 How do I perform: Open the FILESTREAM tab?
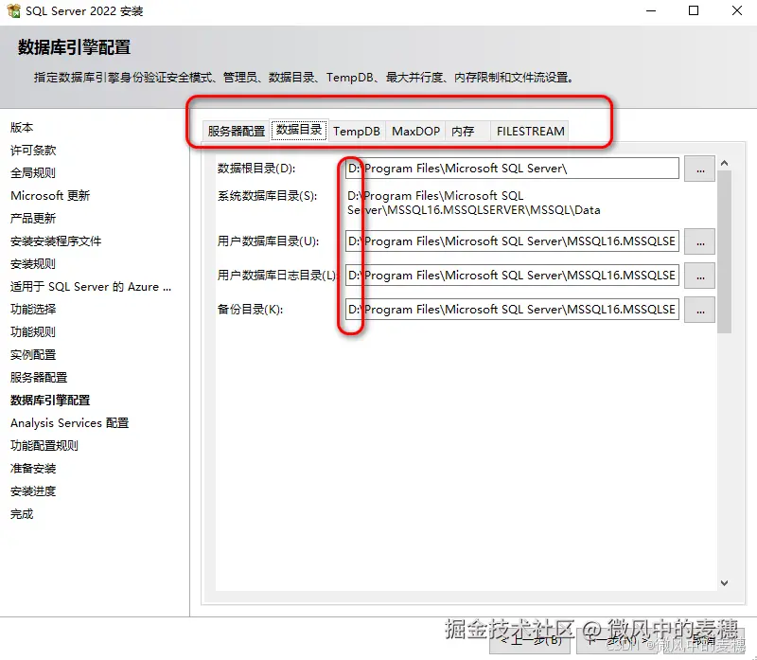(529, 132)
